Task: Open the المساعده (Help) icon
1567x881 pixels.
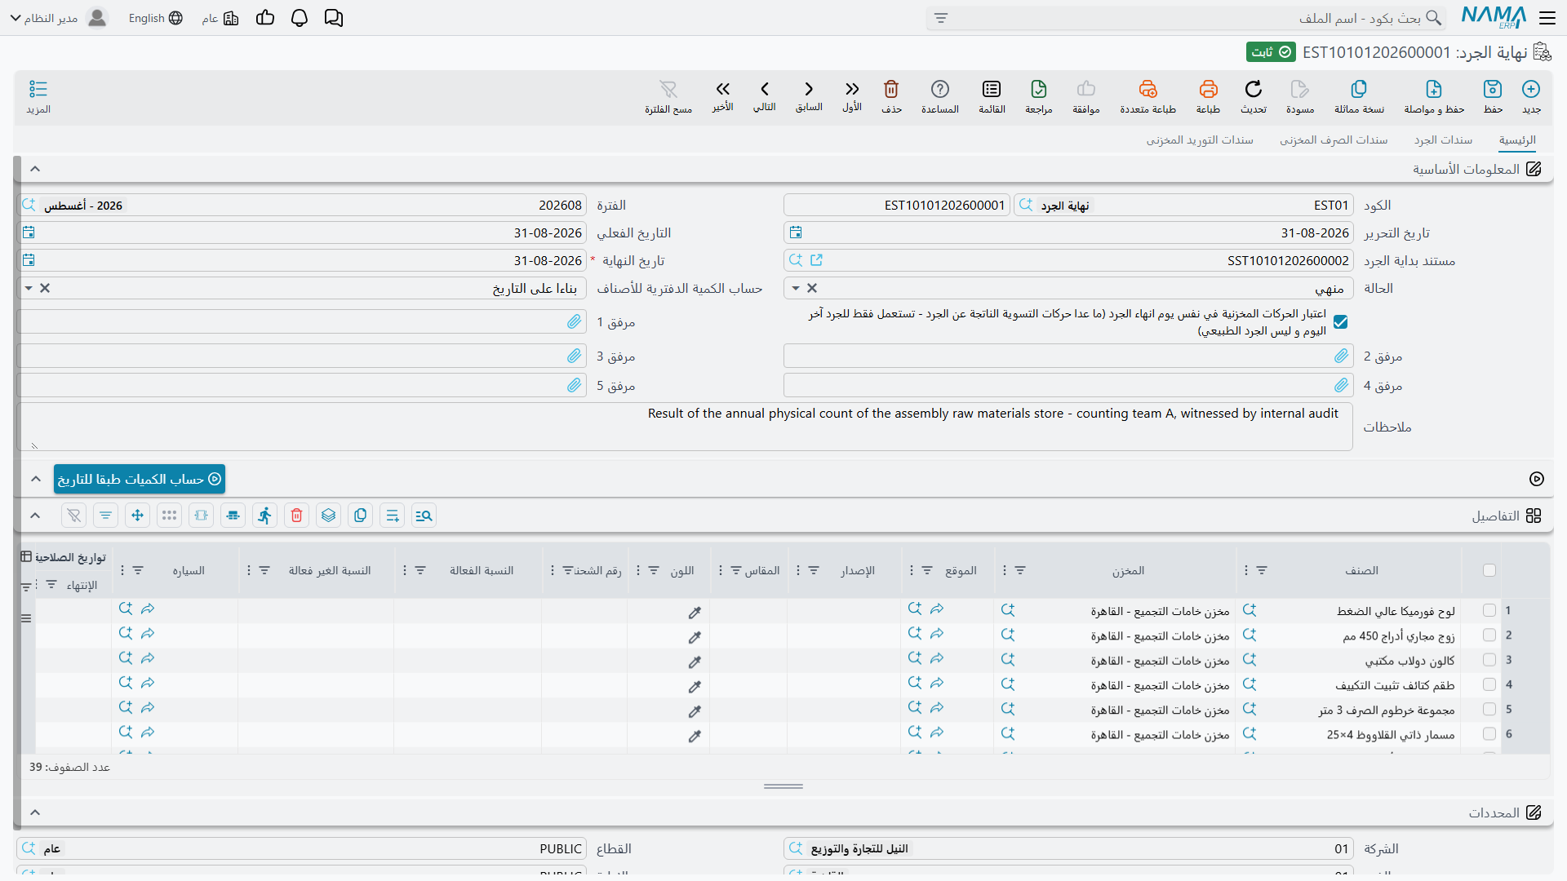Action: click(940, 89)
